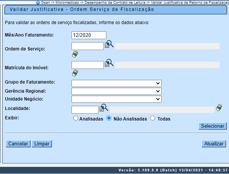Focus the Localidade code input field
The image size is (229, 174).
click(85, 110)
